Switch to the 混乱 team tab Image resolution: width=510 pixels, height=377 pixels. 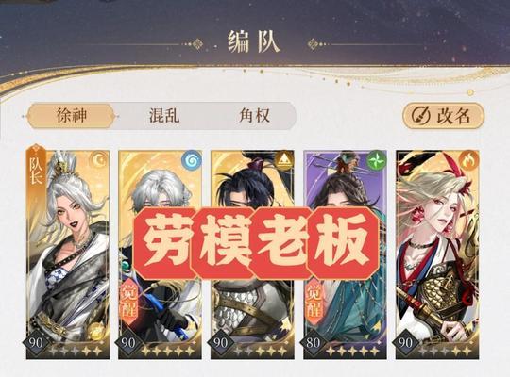(164, 116)
